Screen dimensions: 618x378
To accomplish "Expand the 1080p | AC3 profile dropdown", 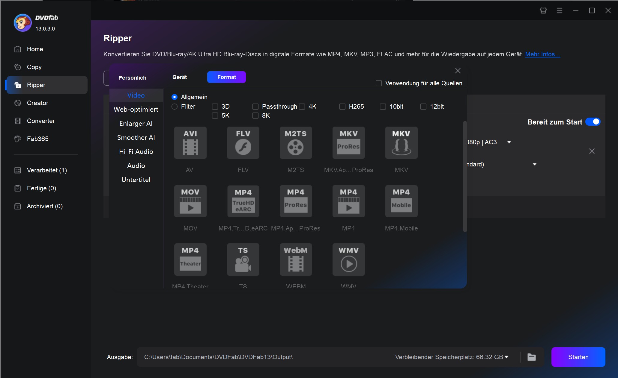I will (x=509, y=142).
